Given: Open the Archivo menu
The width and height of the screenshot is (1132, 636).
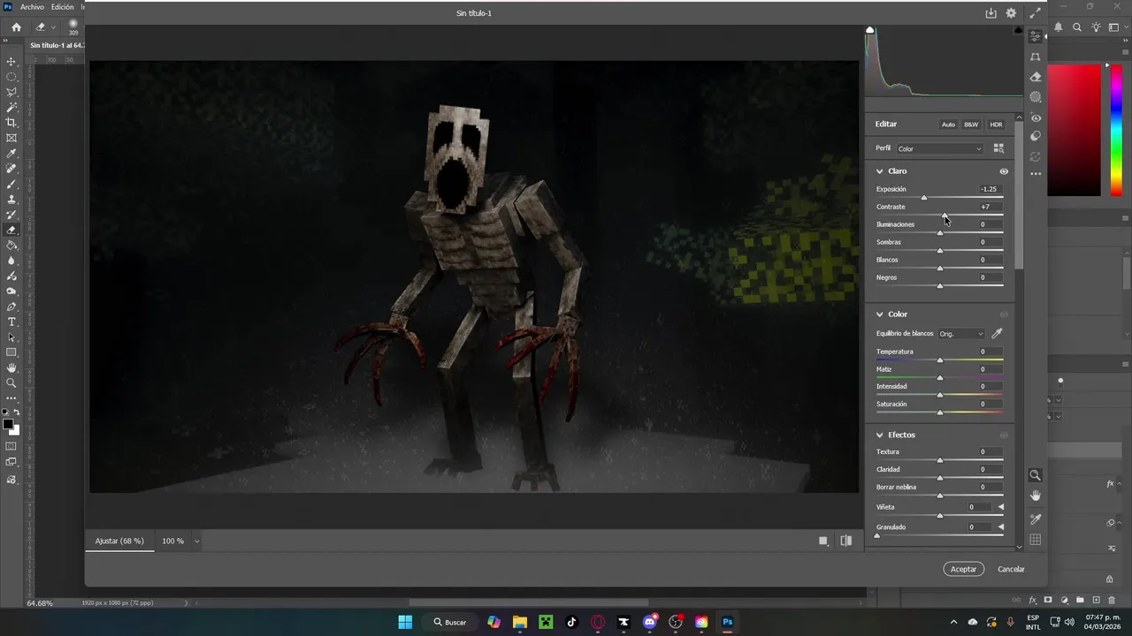Looking at the screenshot, I should click(32, 7).
